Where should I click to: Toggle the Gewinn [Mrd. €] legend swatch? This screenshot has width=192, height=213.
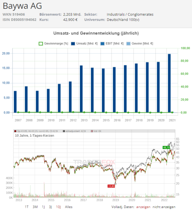click(x=128, y=44)
